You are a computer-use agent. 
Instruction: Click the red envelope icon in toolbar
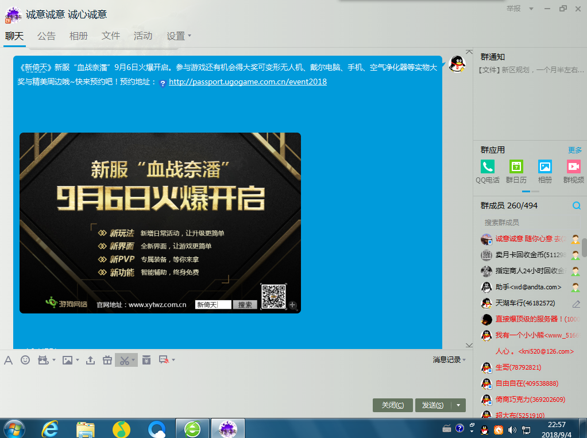146,360
